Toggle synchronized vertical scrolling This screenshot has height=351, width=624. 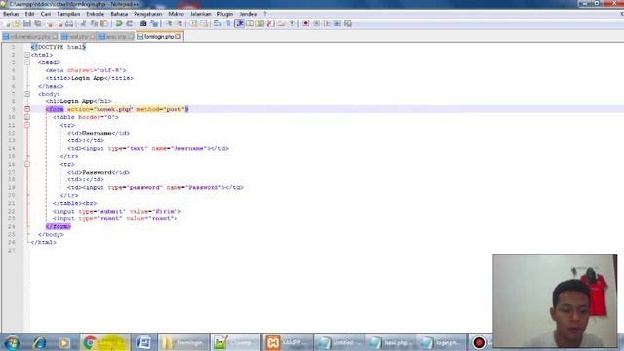(193, 23)
